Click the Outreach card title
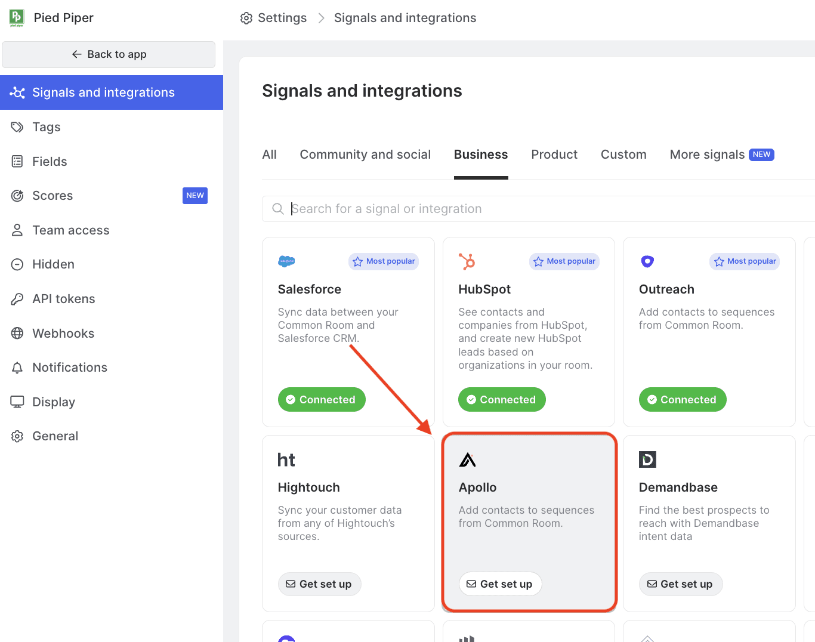The height and width of the screenshot is (642, 815). pos(666,289)
